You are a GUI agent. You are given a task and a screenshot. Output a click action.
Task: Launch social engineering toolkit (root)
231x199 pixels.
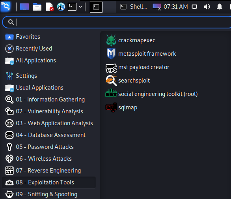pos(152,94)
